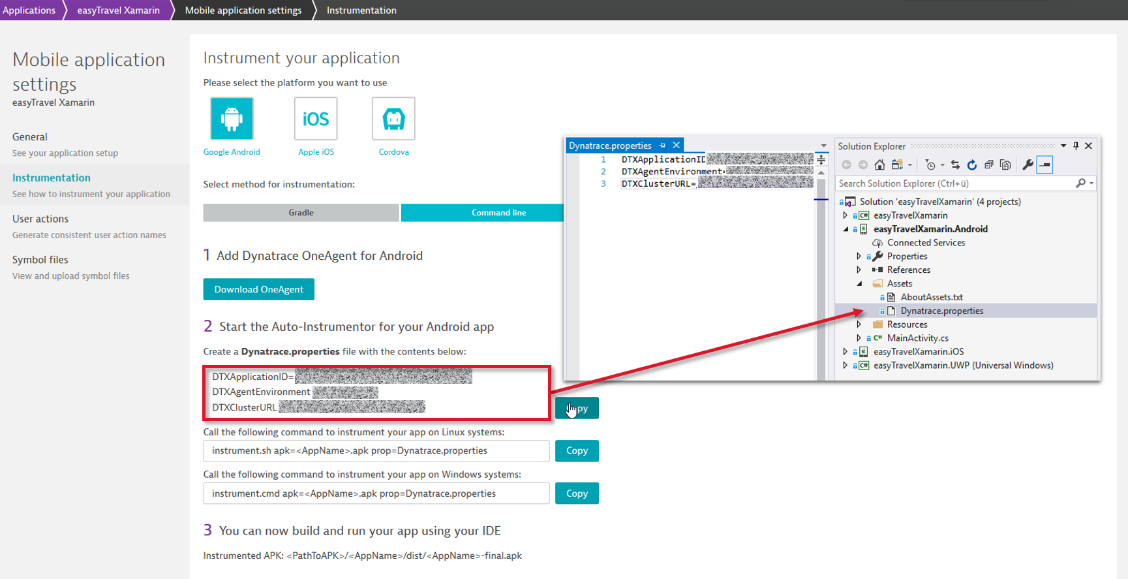The height and width of the screenshot is (579, 1128).
Task: Open the view switcher dropdown arrow
Action: click(x=909, y=166)
